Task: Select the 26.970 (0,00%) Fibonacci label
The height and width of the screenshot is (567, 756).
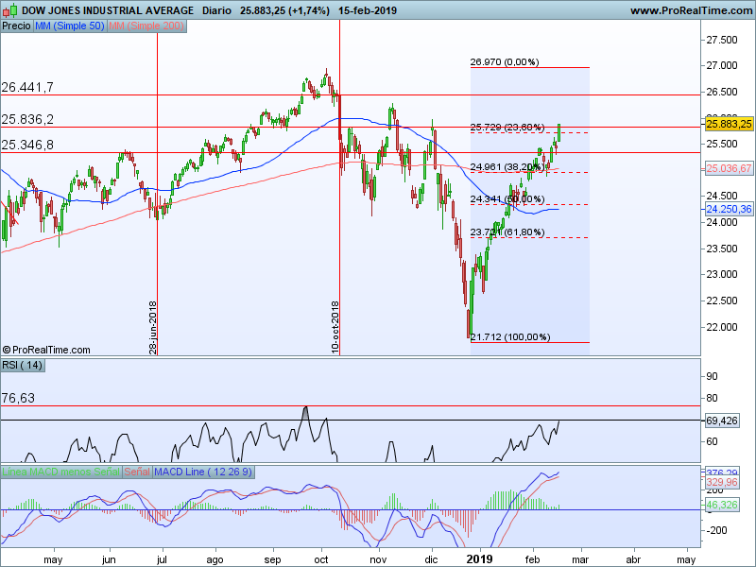Action: pyautogui.click(x=505, y=61)
